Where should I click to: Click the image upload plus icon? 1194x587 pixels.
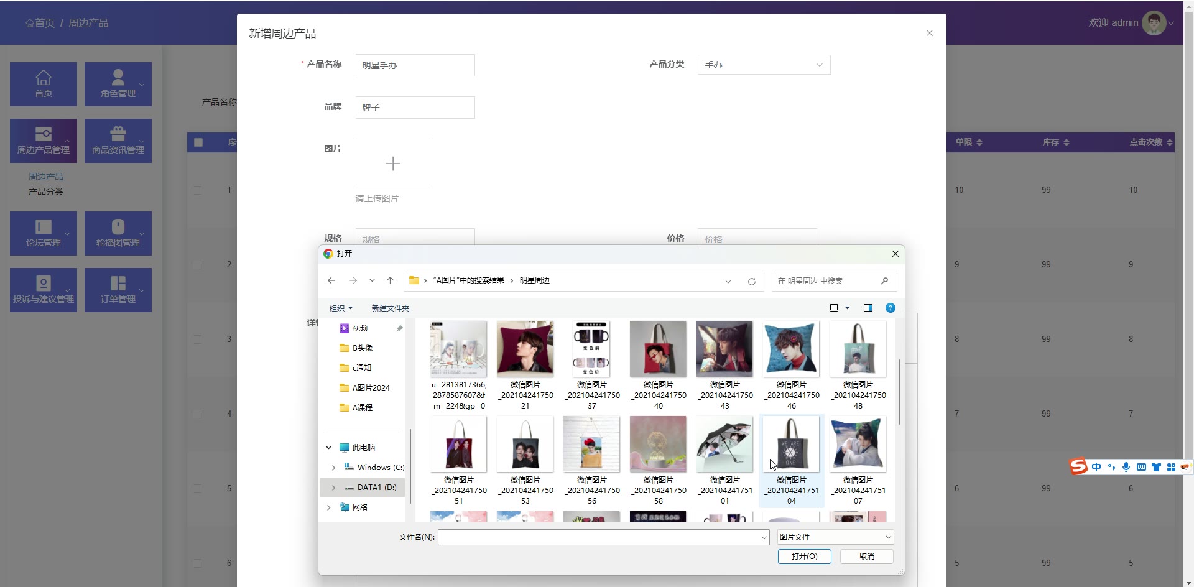393,164
